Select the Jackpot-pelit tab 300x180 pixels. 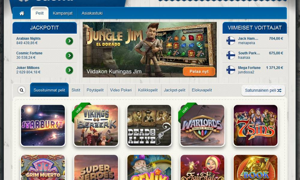[175, 90]
